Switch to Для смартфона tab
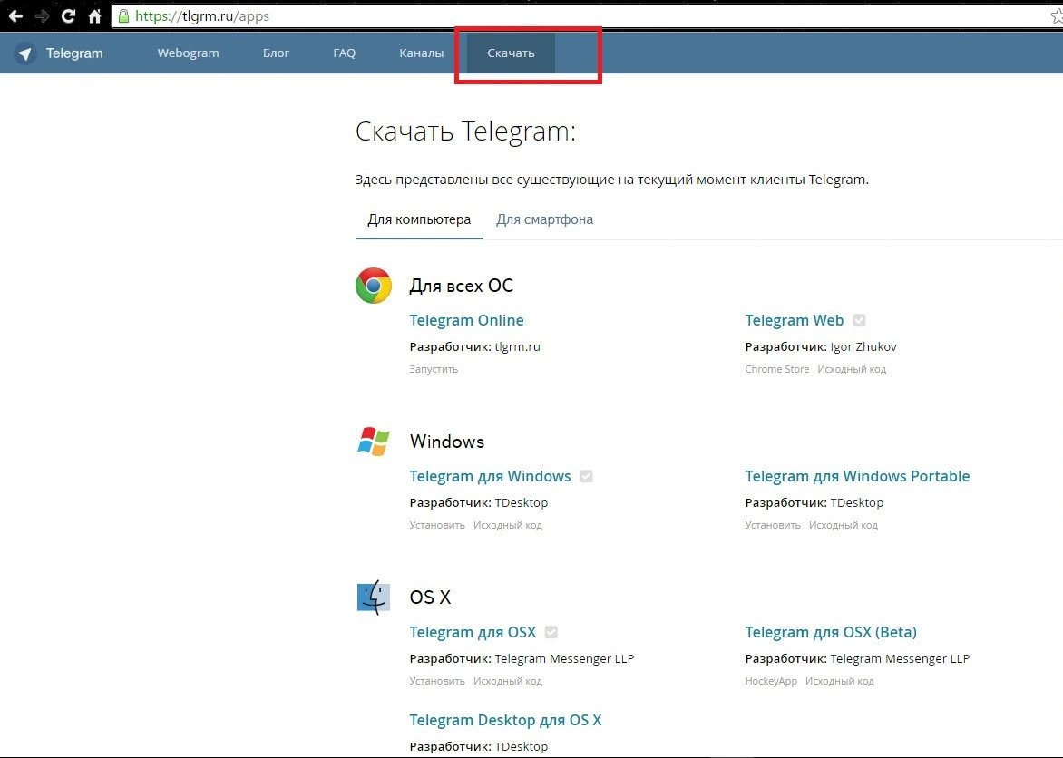The width and height of the screenshot is (1063, 758). coord(544,219)
